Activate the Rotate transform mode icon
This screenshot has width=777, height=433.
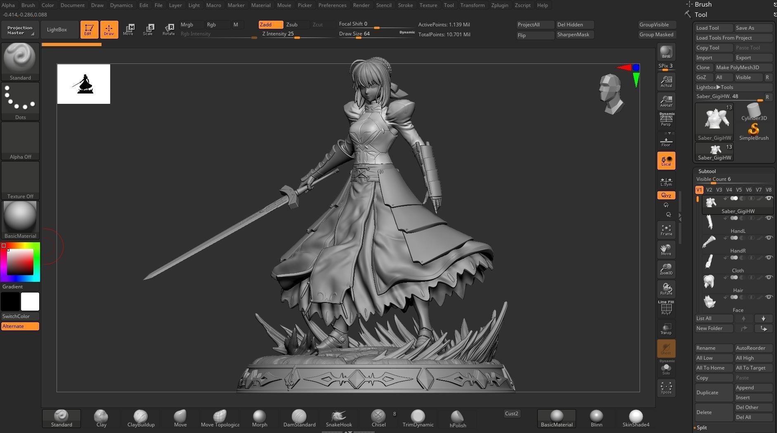coord(168,30)
